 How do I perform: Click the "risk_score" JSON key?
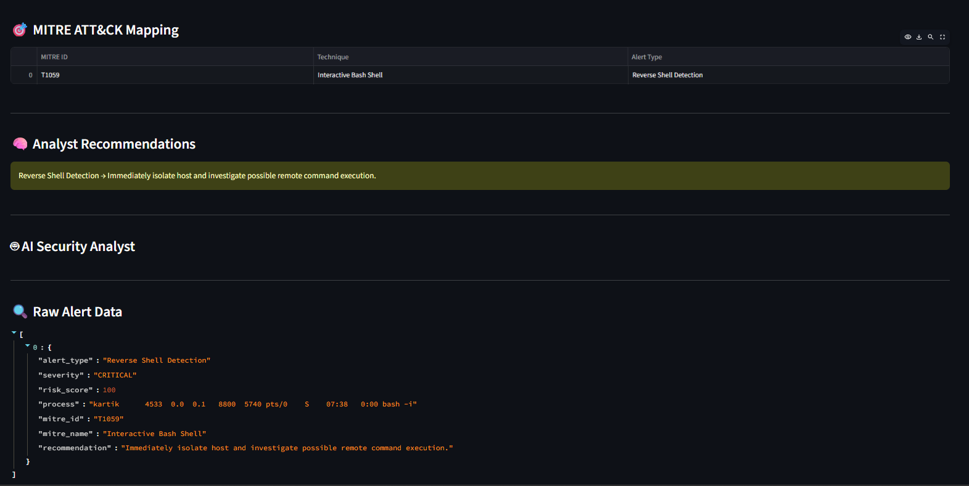[x=65, y=390]
